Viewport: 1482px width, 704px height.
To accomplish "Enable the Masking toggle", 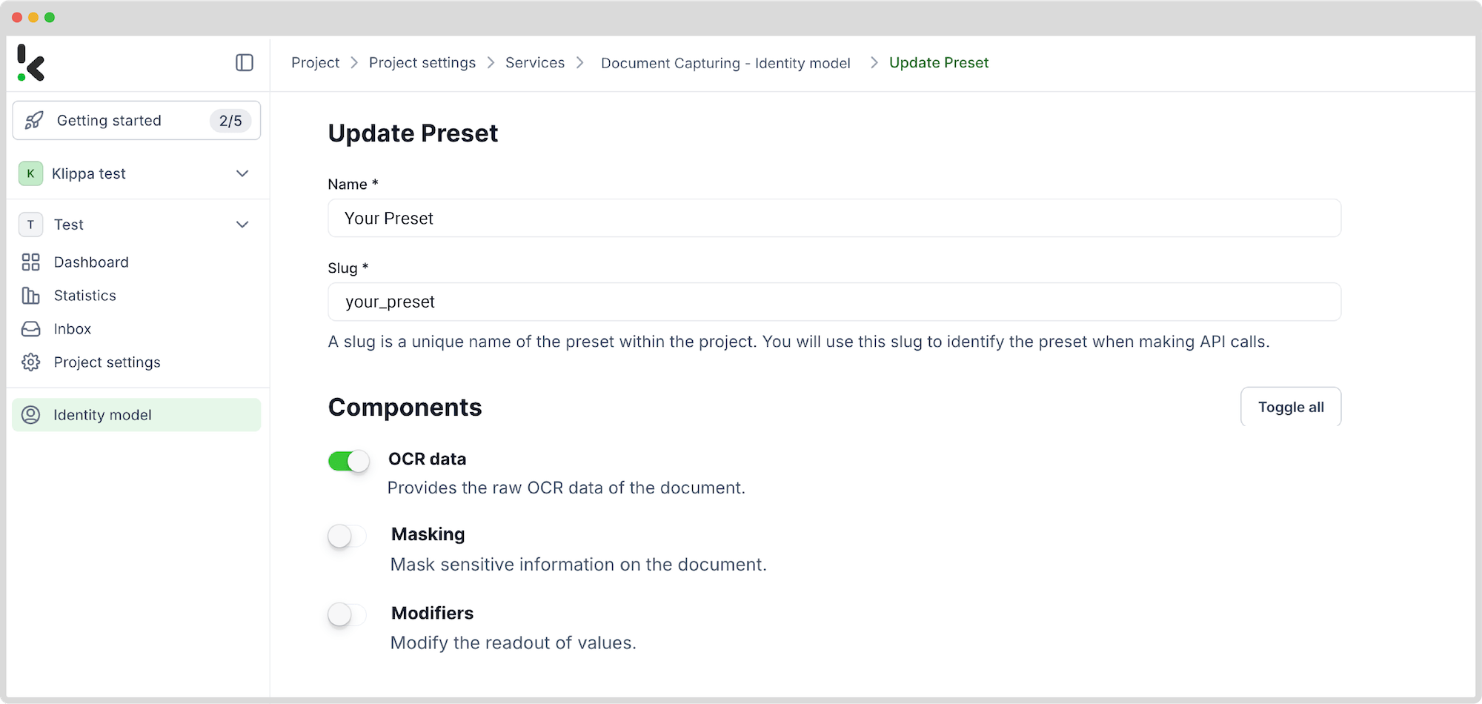I will tap(348, 536).
